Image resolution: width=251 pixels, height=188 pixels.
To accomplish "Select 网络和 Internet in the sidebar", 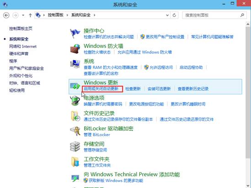I will [23, 46].
